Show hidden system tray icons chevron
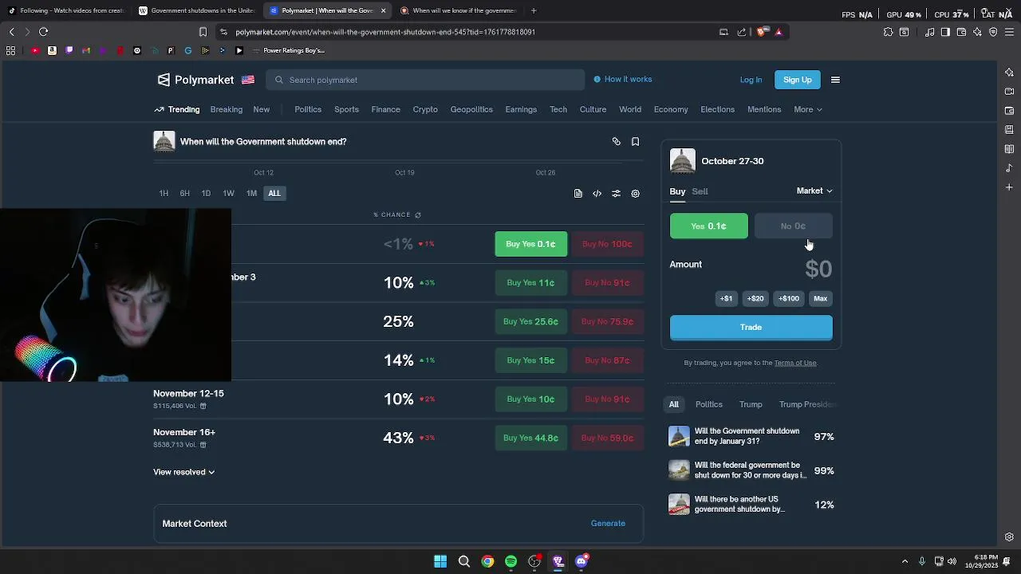Screen dimensions: 1021x574 click(905, 561)
